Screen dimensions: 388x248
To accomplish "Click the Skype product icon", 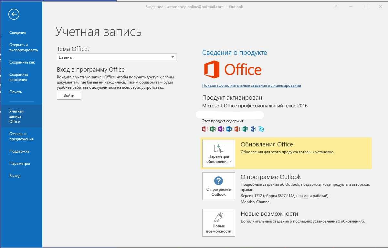I will click(261, 129).
